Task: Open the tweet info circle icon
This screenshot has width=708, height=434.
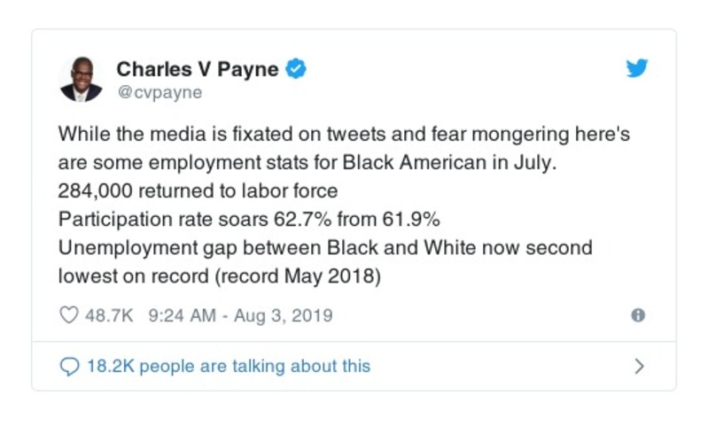Action: [637, 315]
